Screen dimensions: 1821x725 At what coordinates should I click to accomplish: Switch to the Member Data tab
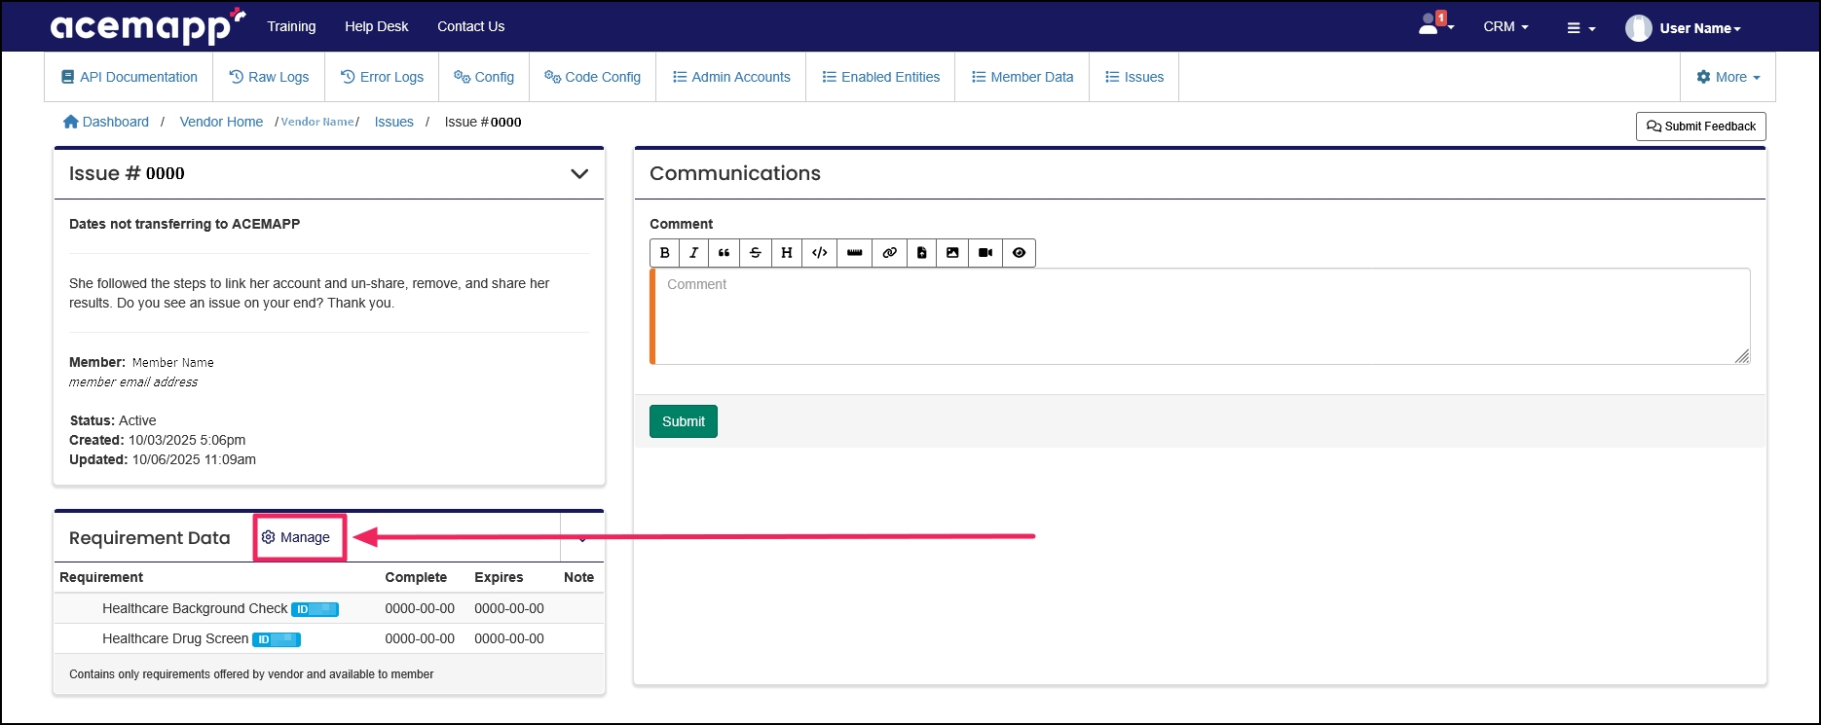1022,77
